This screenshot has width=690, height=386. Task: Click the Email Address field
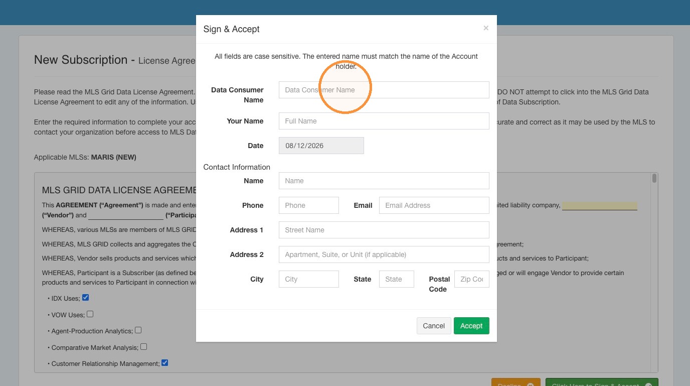(x=434, y=205)
